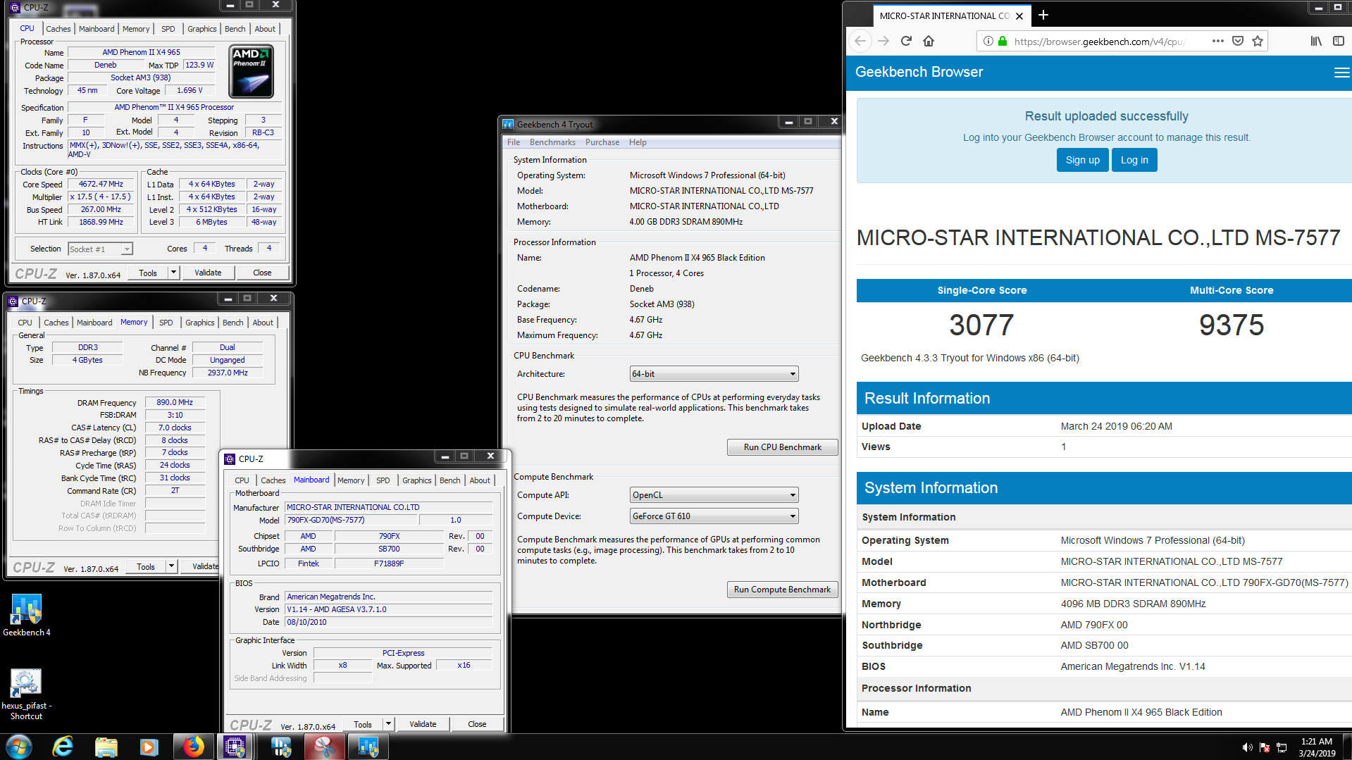Image resolution: width=1352 pixels, height=760 pixels.
Task: Click BIOS Version V1.14 field
Action: [388, 609]
